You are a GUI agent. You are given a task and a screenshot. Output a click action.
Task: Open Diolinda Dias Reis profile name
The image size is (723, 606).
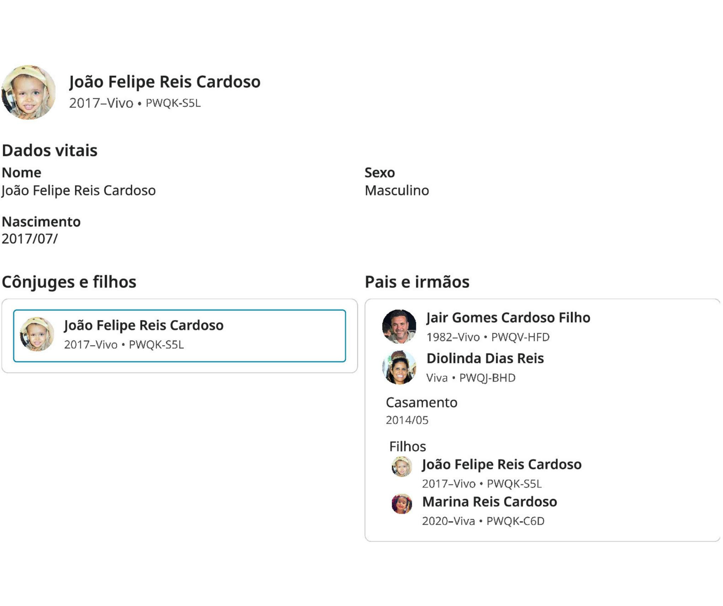click(485, 358)
